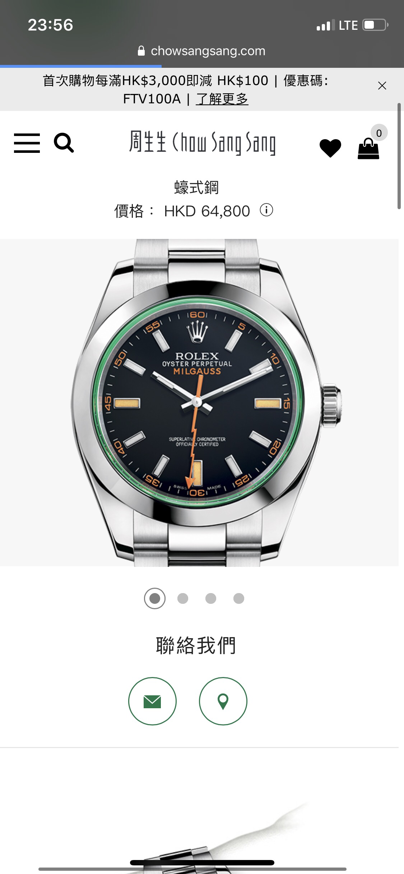Select the first image carousel dot
Image resolution: width=404 pixels, height=874 pixels.
click(155, 598)
